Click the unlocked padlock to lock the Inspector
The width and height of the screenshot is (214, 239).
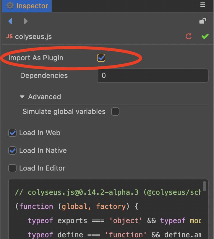203,21
